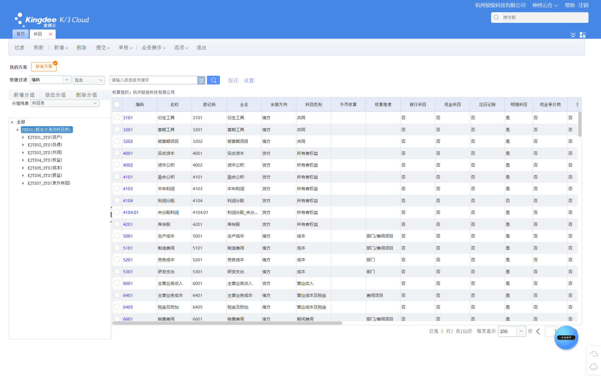
Task: Check the row for 4001 实收资本
Action: [117, 153]
